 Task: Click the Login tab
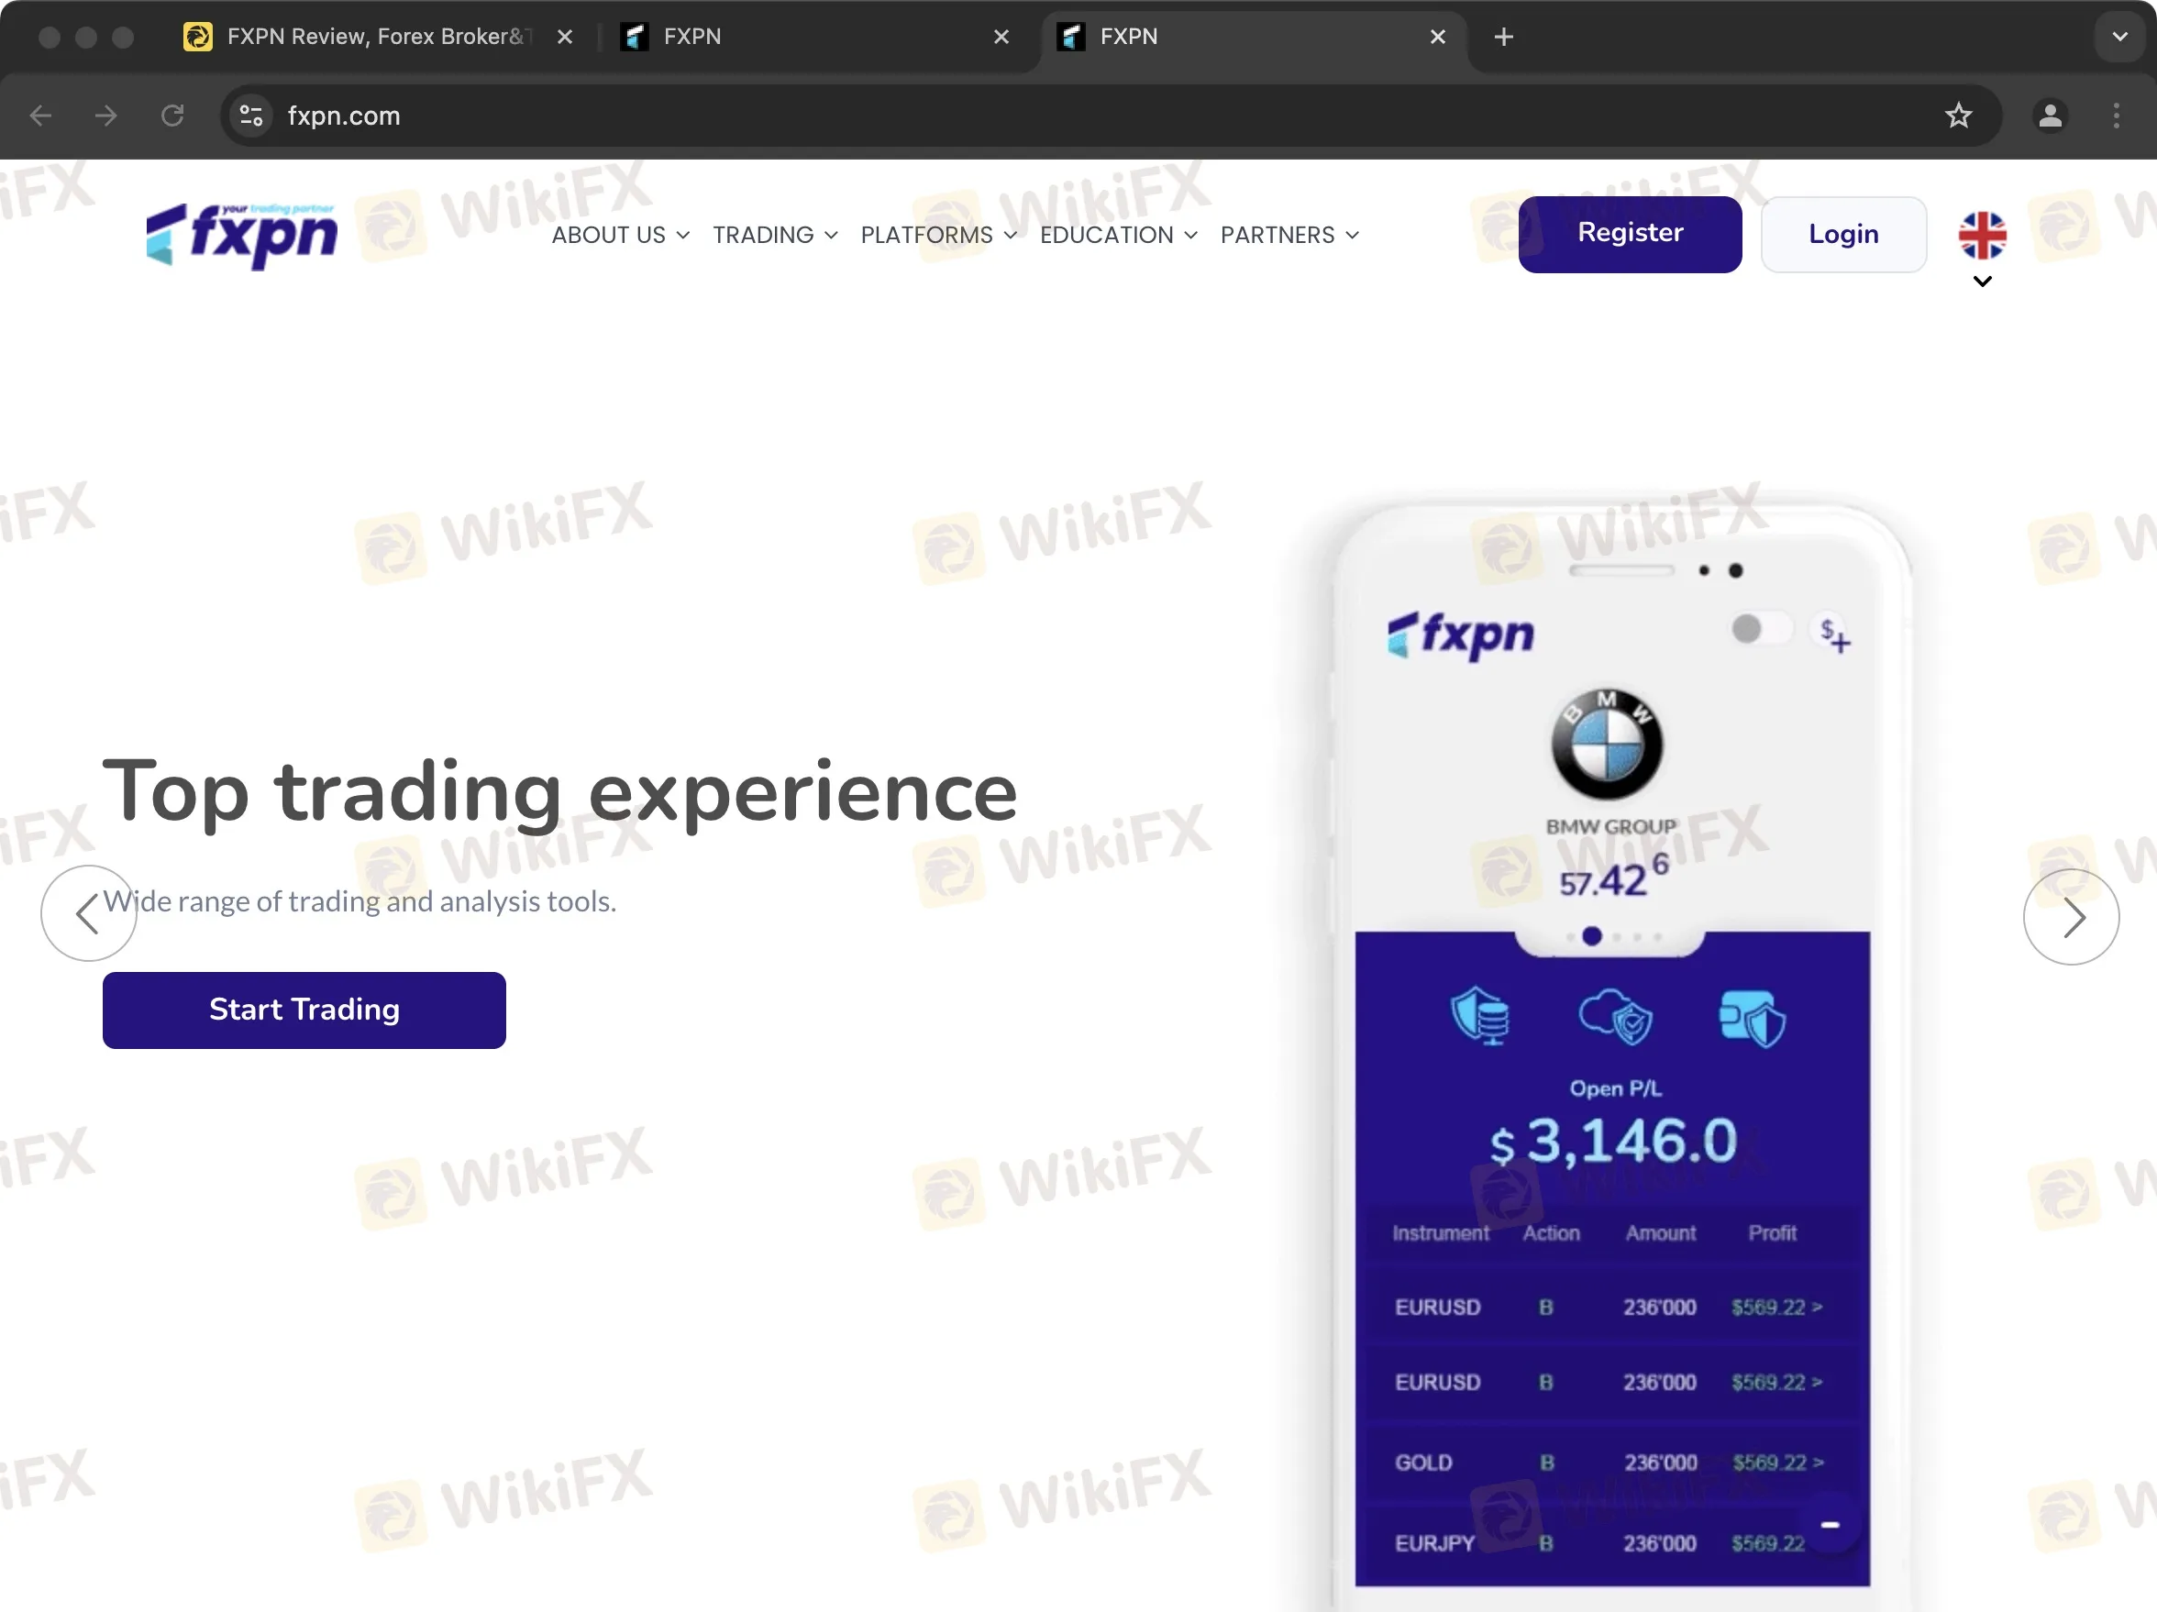pyautogui.click(x=1843, y=234)
